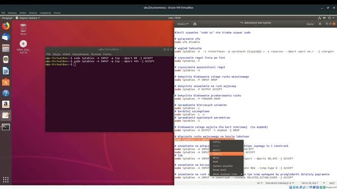Image resolution: width=337 pixels, height=189 pixels.
Task: Open Terminal window Pomoc menu
Action: [107, 54]
